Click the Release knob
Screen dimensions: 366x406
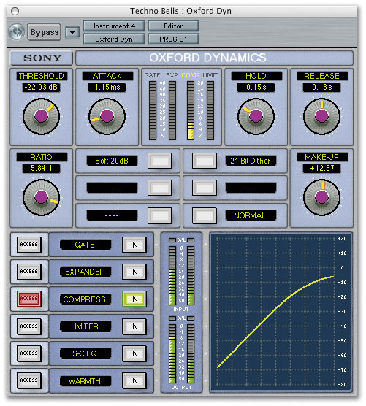(321, 116)
